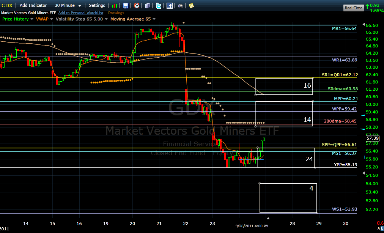Click the SR1=QR1=62.12 level label
This screenshot has height=233, width=384.
coord(340,75)
